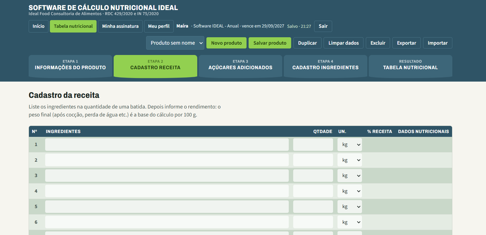Click the 'Salvo · 21:27' status text
The width and height of the screenshot is (486, 235).
pos(299,26)
